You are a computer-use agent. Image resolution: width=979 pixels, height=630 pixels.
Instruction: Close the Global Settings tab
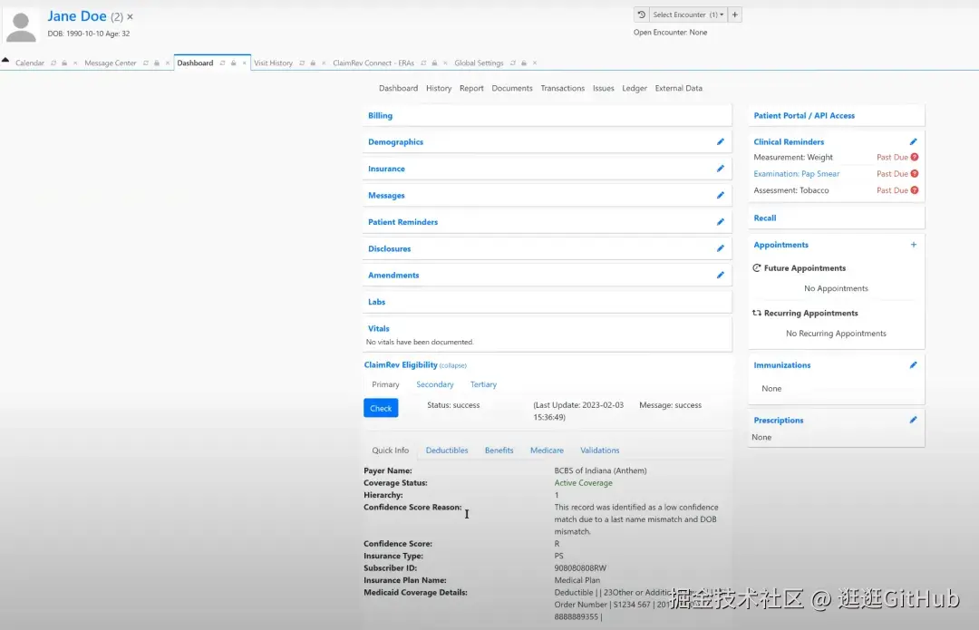(x=535, y=63)
